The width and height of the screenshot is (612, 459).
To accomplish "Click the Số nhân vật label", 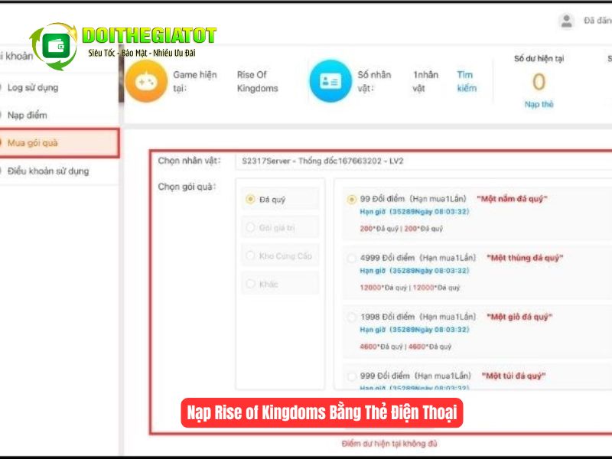I will tap(374, 81).
